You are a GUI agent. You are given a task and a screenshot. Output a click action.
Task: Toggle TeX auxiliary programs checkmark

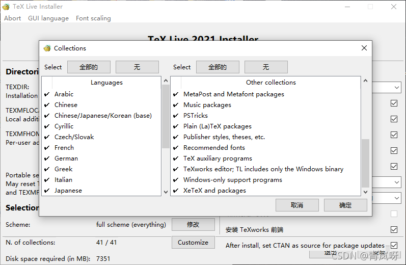coord(176,158)
